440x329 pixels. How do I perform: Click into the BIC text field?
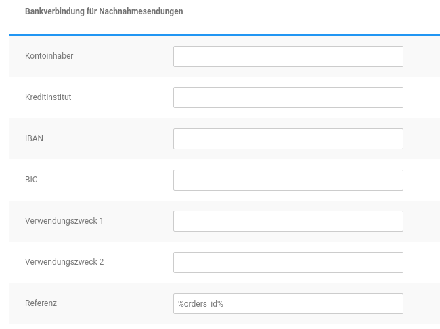pos(288,180)
